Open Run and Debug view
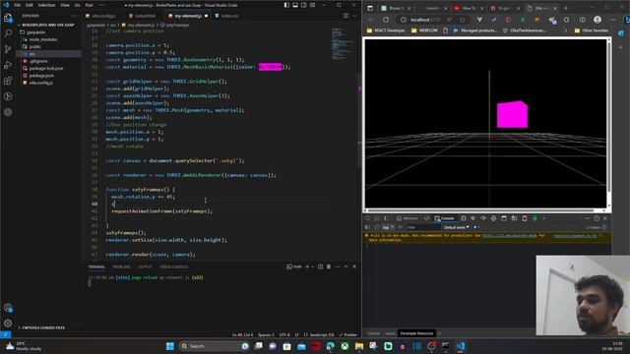The height and width of the screenshot is (354, 630). [x=8, y=65]
